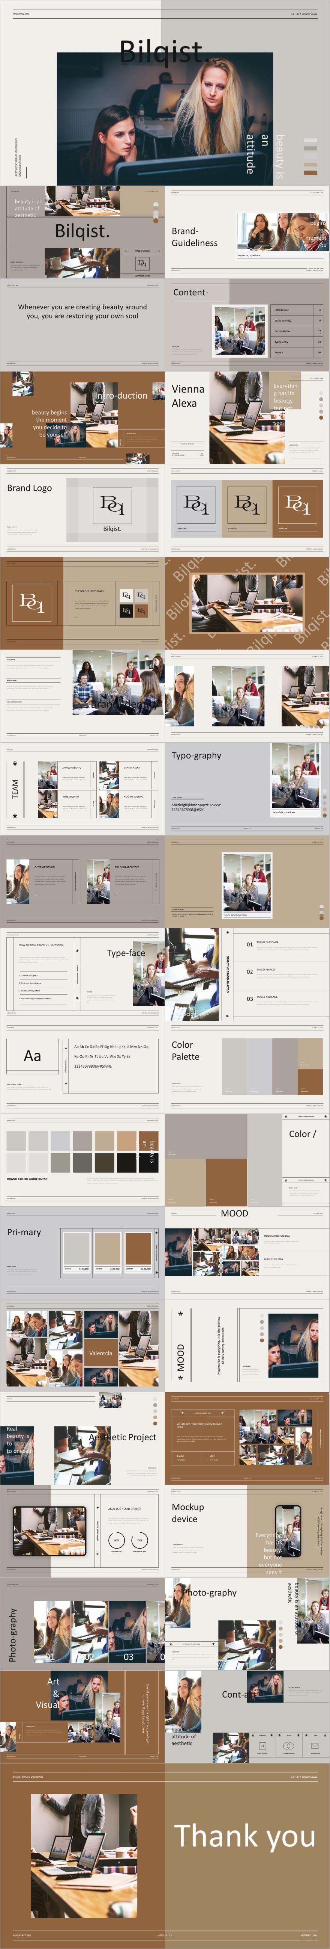330x1949 pixels.
Task: Pick the black logo tile under The Unique Logo Mark
Action: [x=125, y=610]
